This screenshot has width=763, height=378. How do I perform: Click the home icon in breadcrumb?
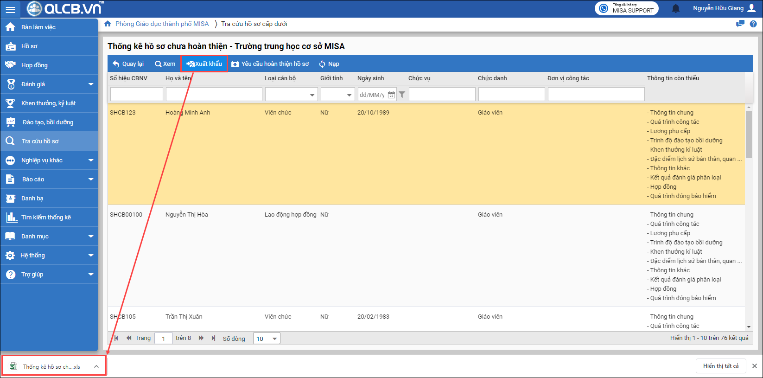coord(108,24)
